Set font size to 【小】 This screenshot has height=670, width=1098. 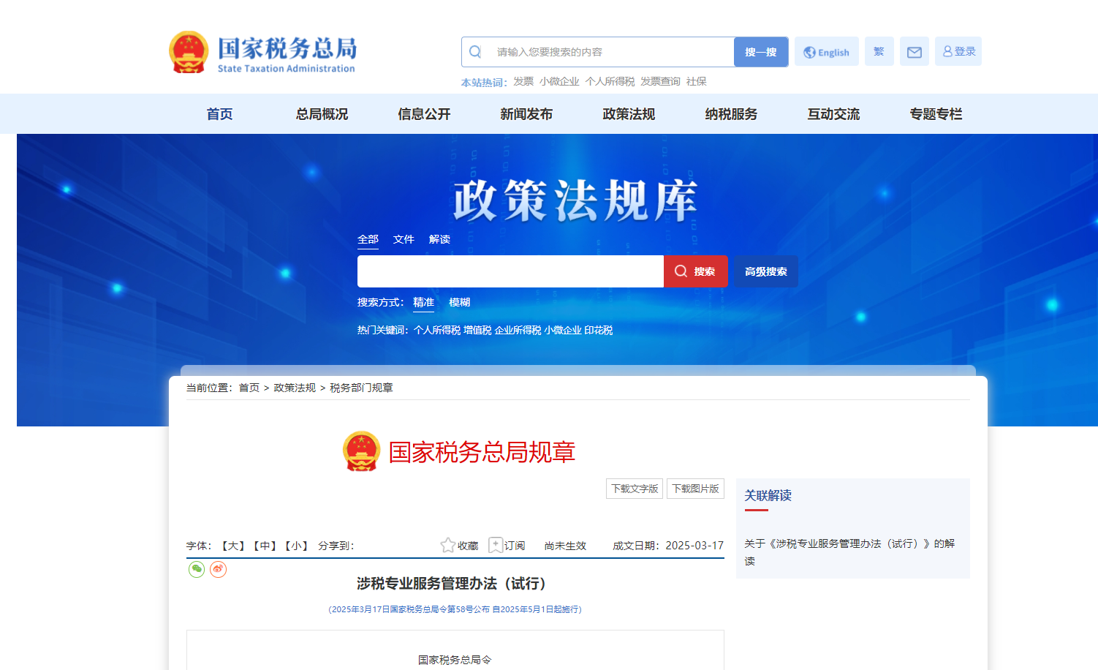296,546
